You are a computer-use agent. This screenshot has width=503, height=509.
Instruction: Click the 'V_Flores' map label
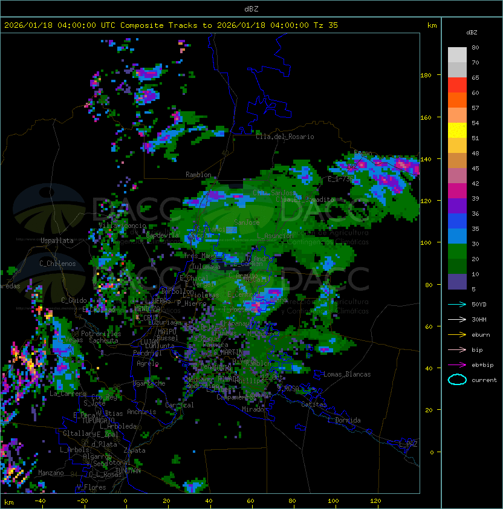[x=91, y=487]
